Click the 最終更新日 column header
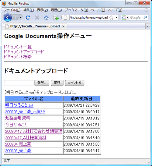 click(81, 99)
